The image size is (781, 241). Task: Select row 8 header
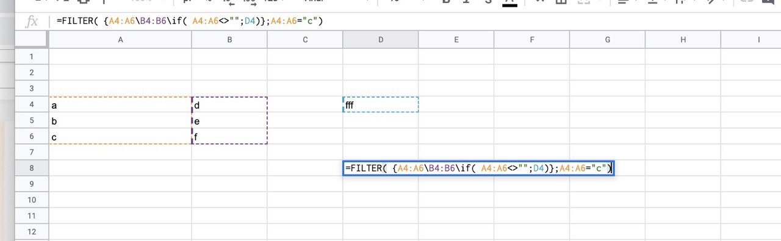point(32,168)
